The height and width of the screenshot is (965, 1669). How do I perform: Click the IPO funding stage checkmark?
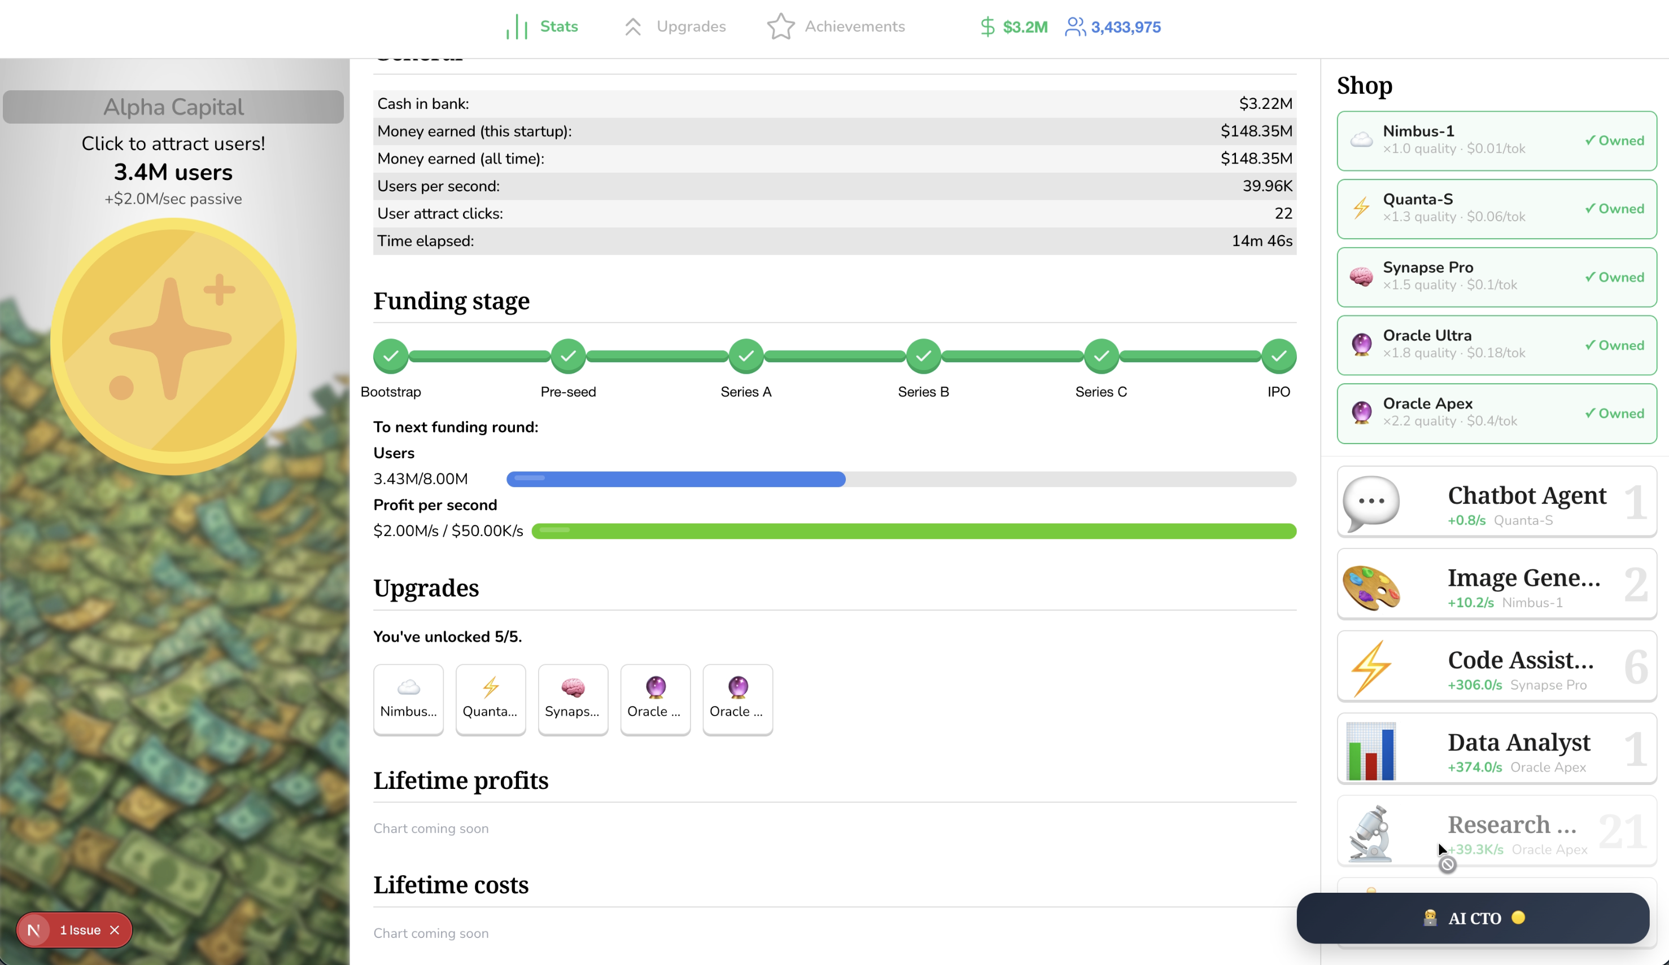click(x=1278, y=356)
